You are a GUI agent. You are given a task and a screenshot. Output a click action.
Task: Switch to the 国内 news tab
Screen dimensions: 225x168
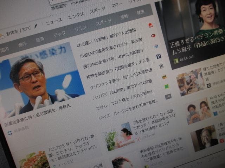[4, 49]
